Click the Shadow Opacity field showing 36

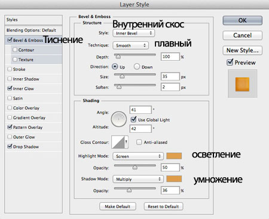pyautogui.click(x=170, y=190)
